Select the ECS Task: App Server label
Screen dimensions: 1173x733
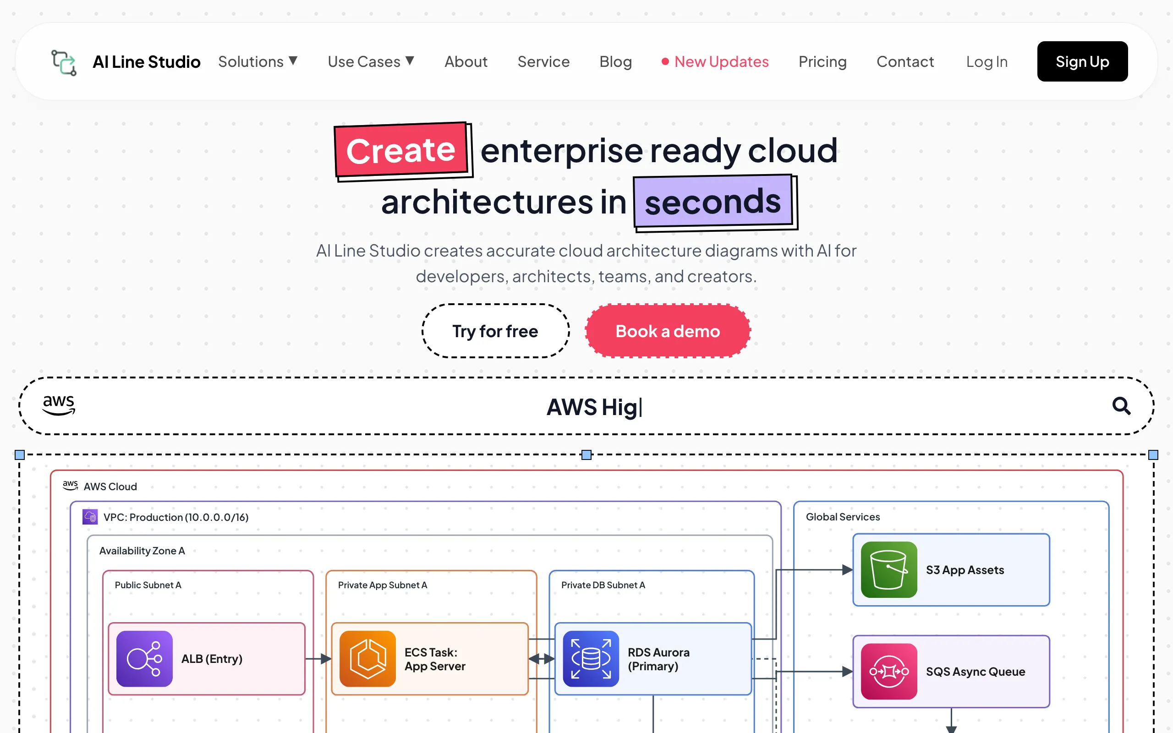tap(435, 659)
